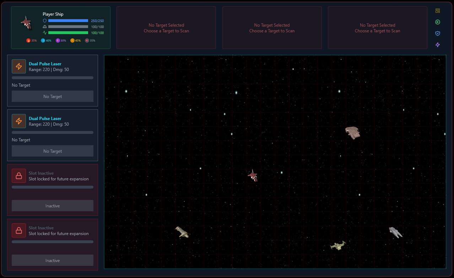Click the green circled back arrow icon
Screen dimensions: 454x278
click(438, 22)
